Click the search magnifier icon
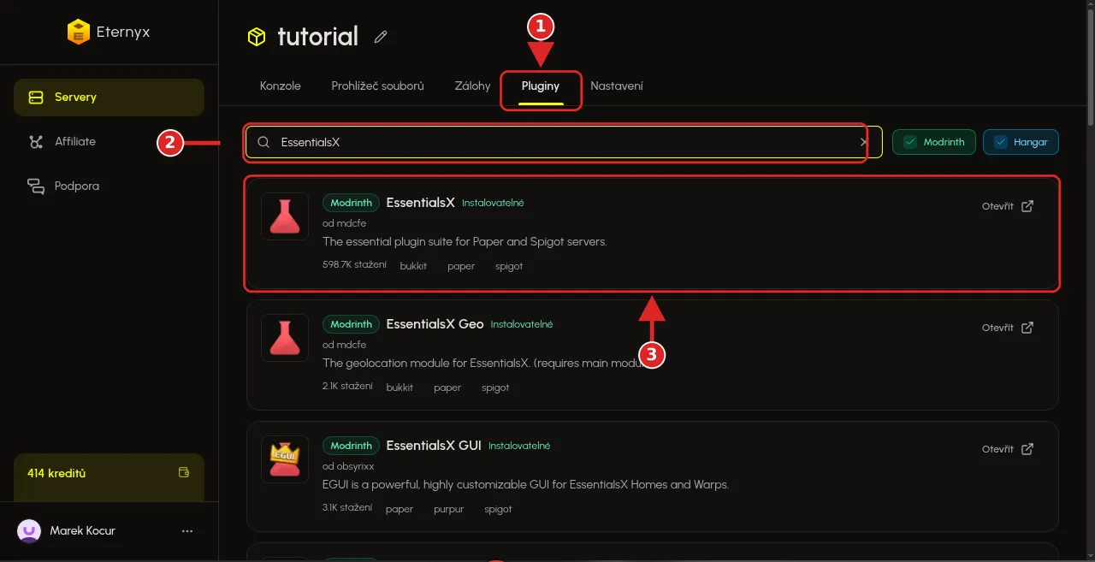The height and width of the screenshot is (562, 1095). pos(263,142)
